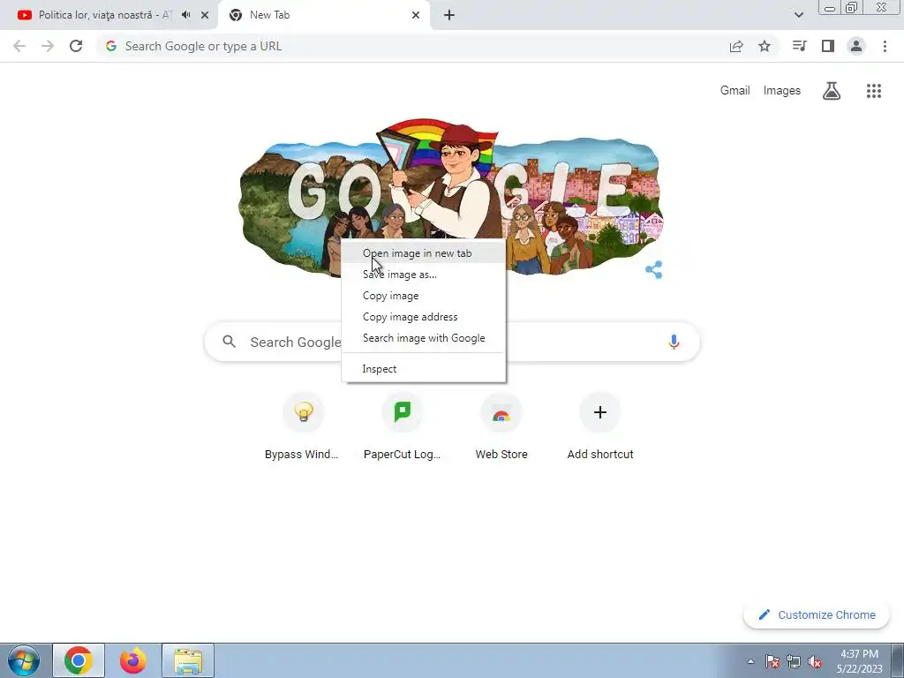Switch to the Politica lor, viața noastră tab

[104, 15]
